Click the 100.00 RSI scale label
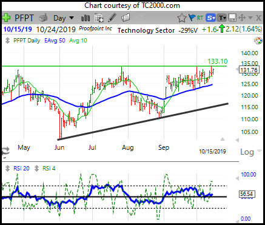 click(x=249, y=175)
